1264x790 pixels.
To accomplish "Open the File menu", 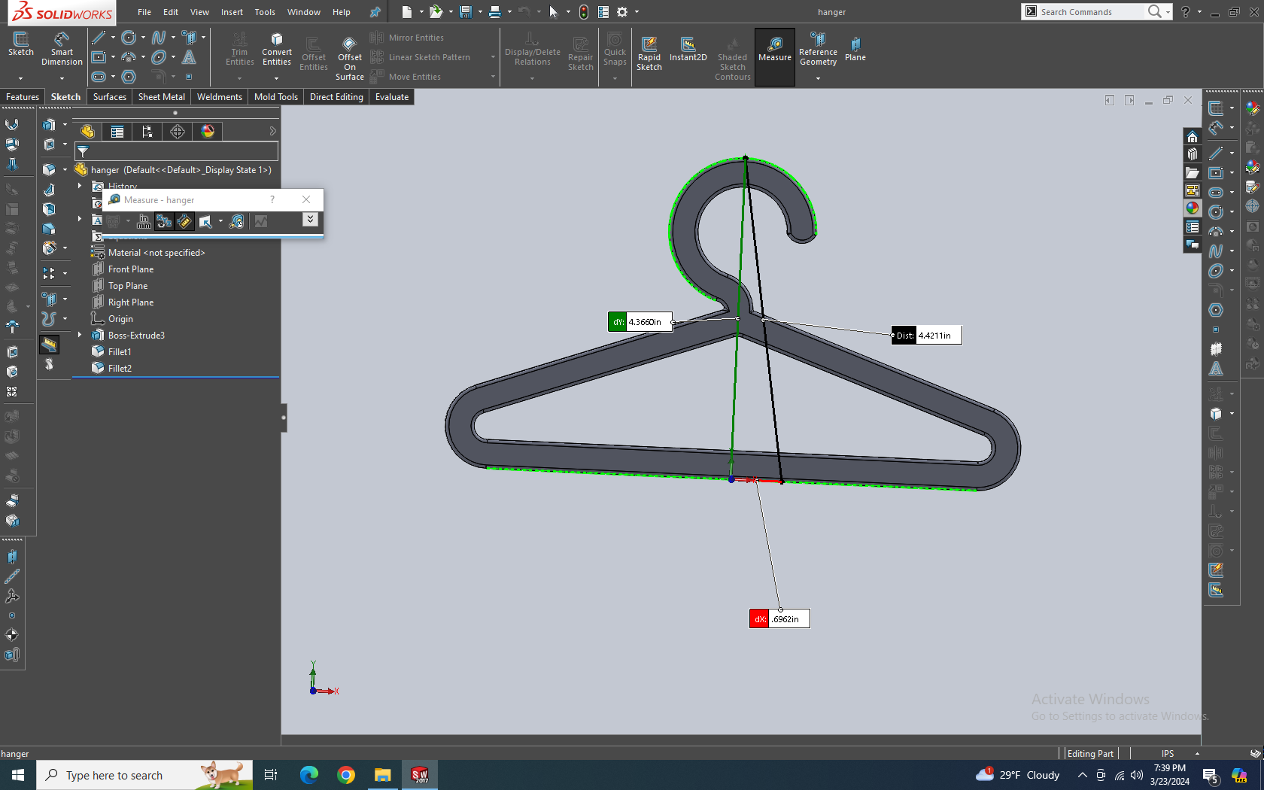I will pos(144,12).
